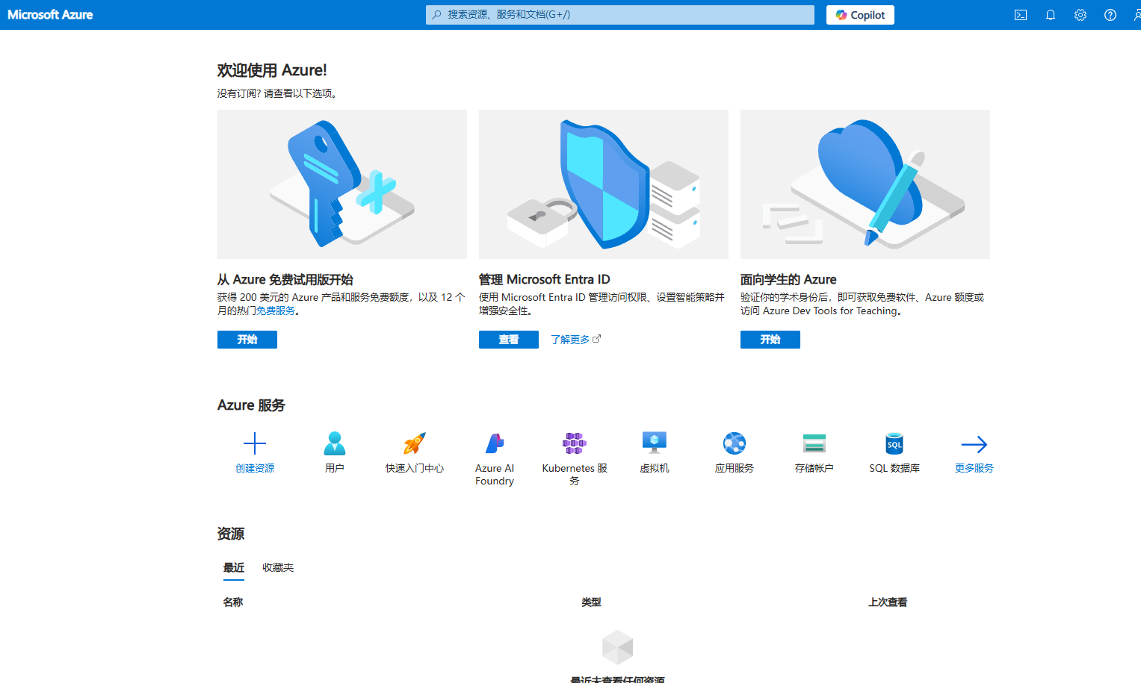This screenshot has height=683, width=1141.
Task: Open the portal settings gear
Action: [1080, 14]
